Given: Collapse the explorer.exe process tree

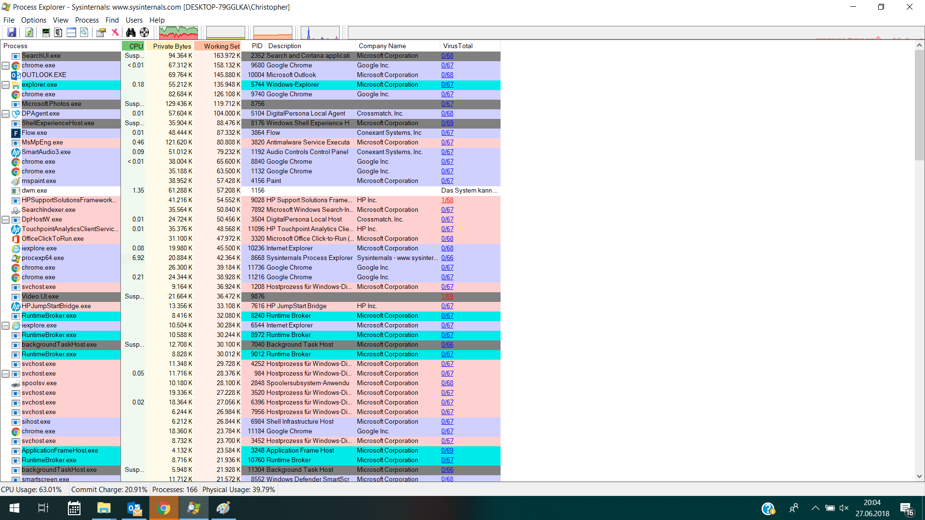Looking at the screenshot, I should (5, 85).
